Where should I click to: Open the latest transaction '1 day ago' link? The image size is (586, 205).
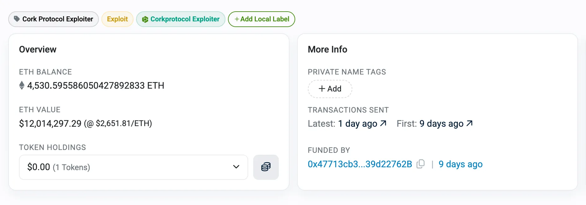tap(357, 124)
